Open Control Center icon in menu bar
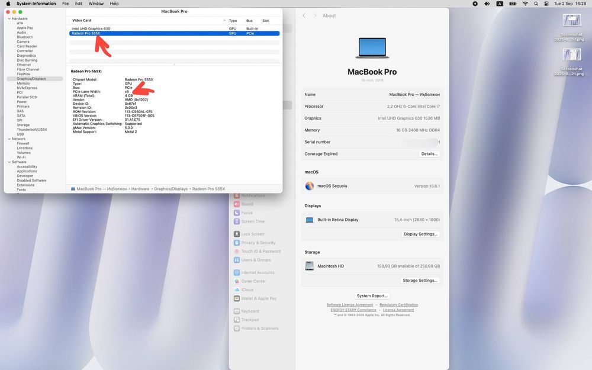Image resolution: width=592 pixels, height=370 pixels. pos(546,4)
